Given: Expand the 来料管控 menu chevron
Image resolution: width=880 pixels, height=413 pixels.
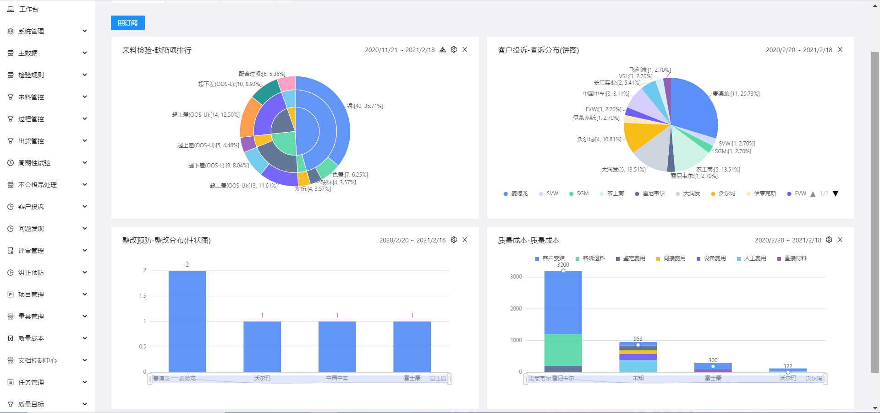Looking at the screenshot, I should pos(85,97).
